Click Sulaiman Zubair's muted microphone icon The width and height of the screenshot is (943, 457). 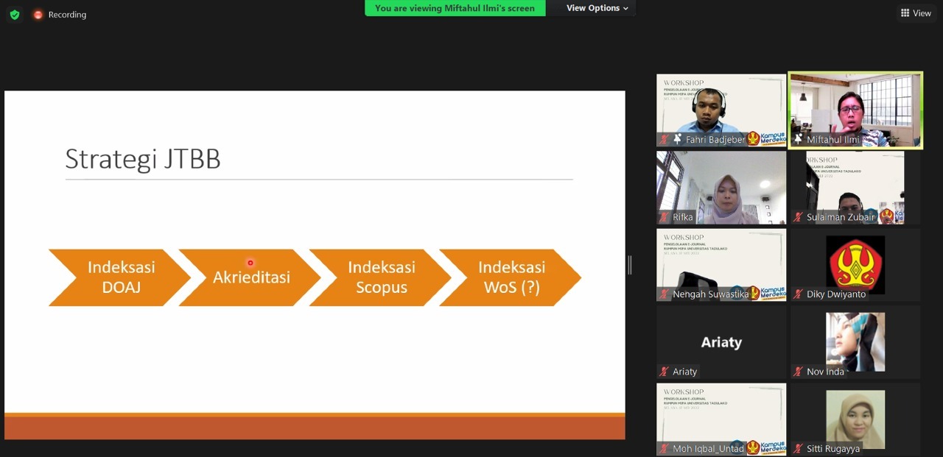click(x=798, y=217)
